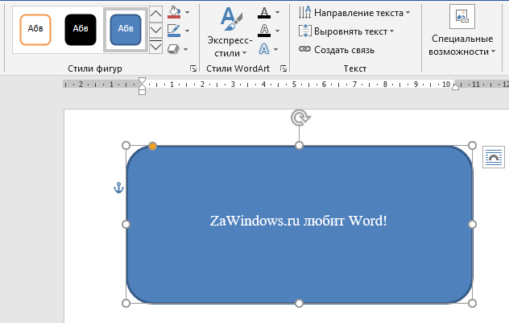The height and width of the screenshot is (323, 509).
Task: Open the Text Fill dropdown arrow
Action: click(x=278, y=12)
